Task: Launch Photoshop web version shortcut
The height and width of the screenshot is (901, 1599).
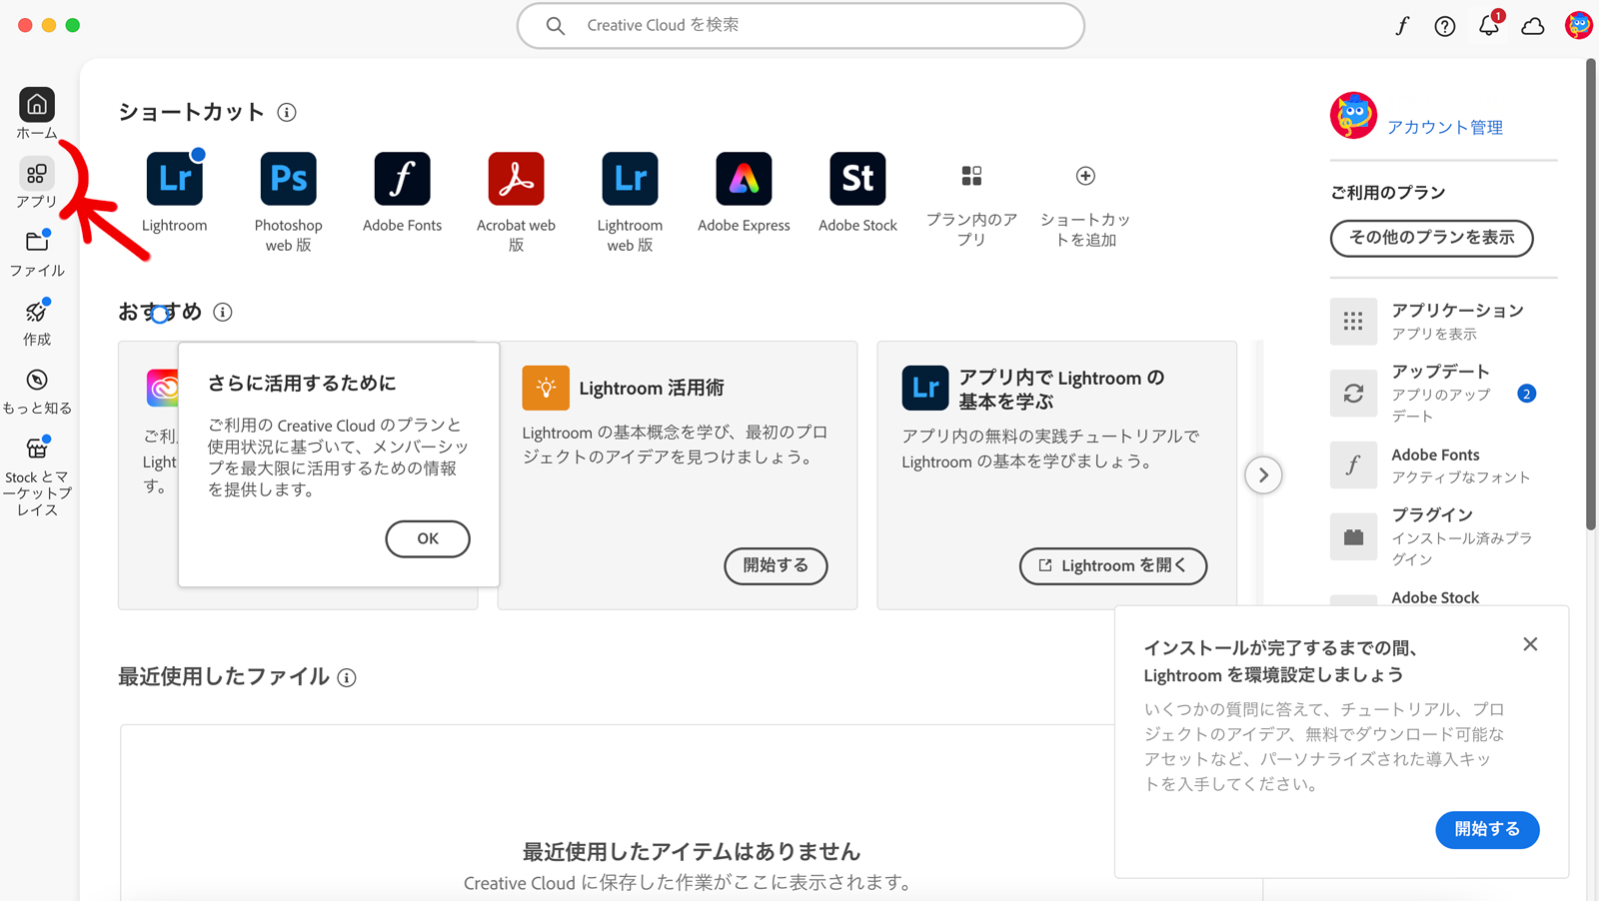Action: coord(288,179)
